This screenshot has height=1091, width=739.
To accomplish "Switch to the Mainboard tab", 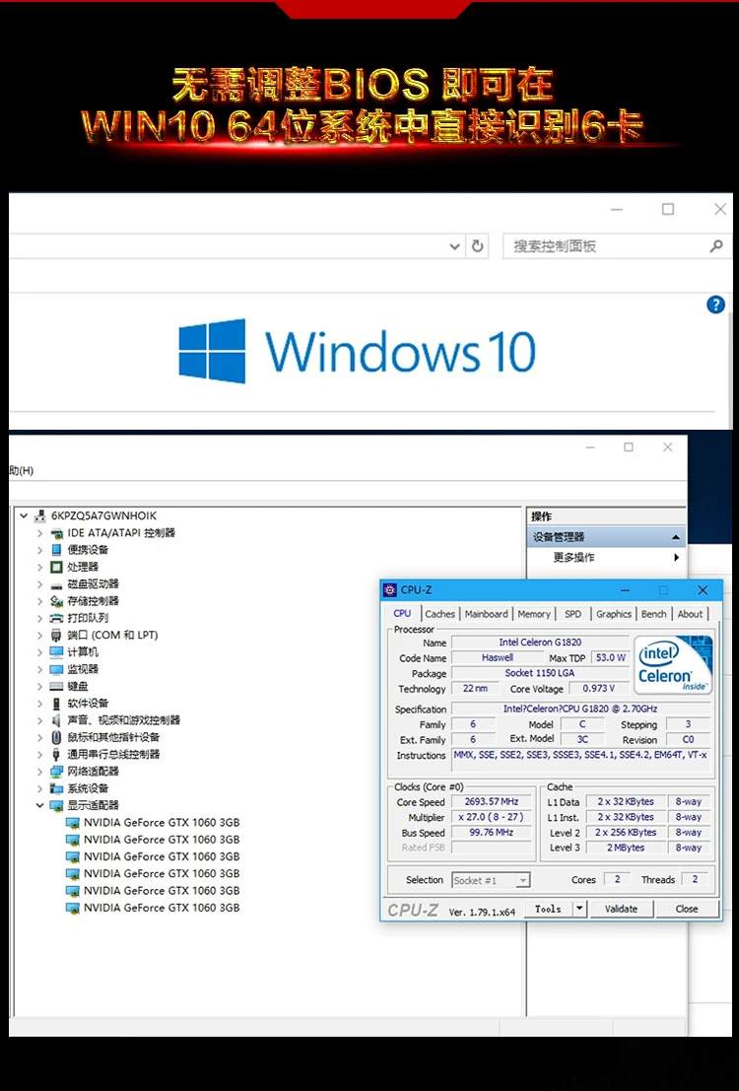I will (x=487, y=614).
